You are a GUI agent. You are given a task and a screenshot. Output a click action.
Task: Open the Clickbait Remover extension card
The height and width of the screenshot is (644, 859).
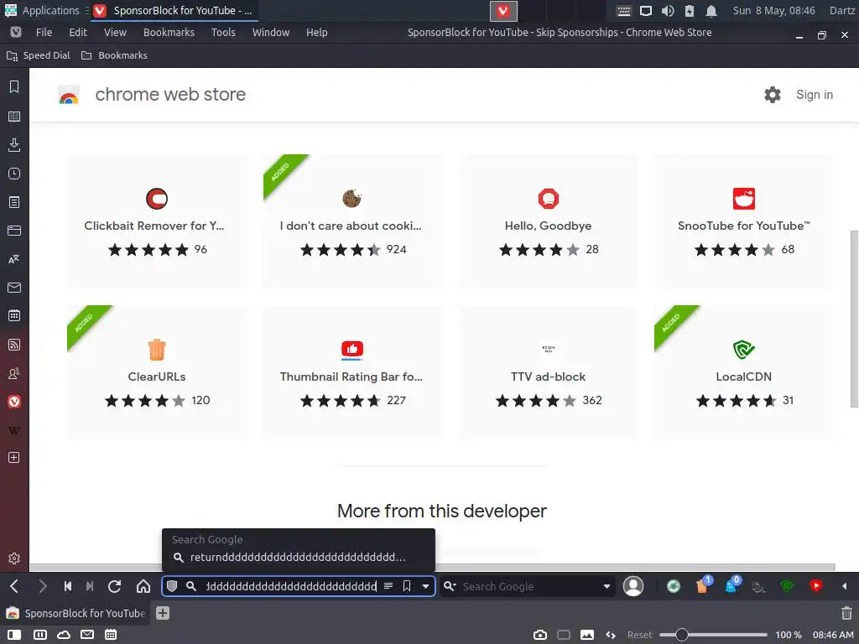pyautogui.click(x=157, y=221)
